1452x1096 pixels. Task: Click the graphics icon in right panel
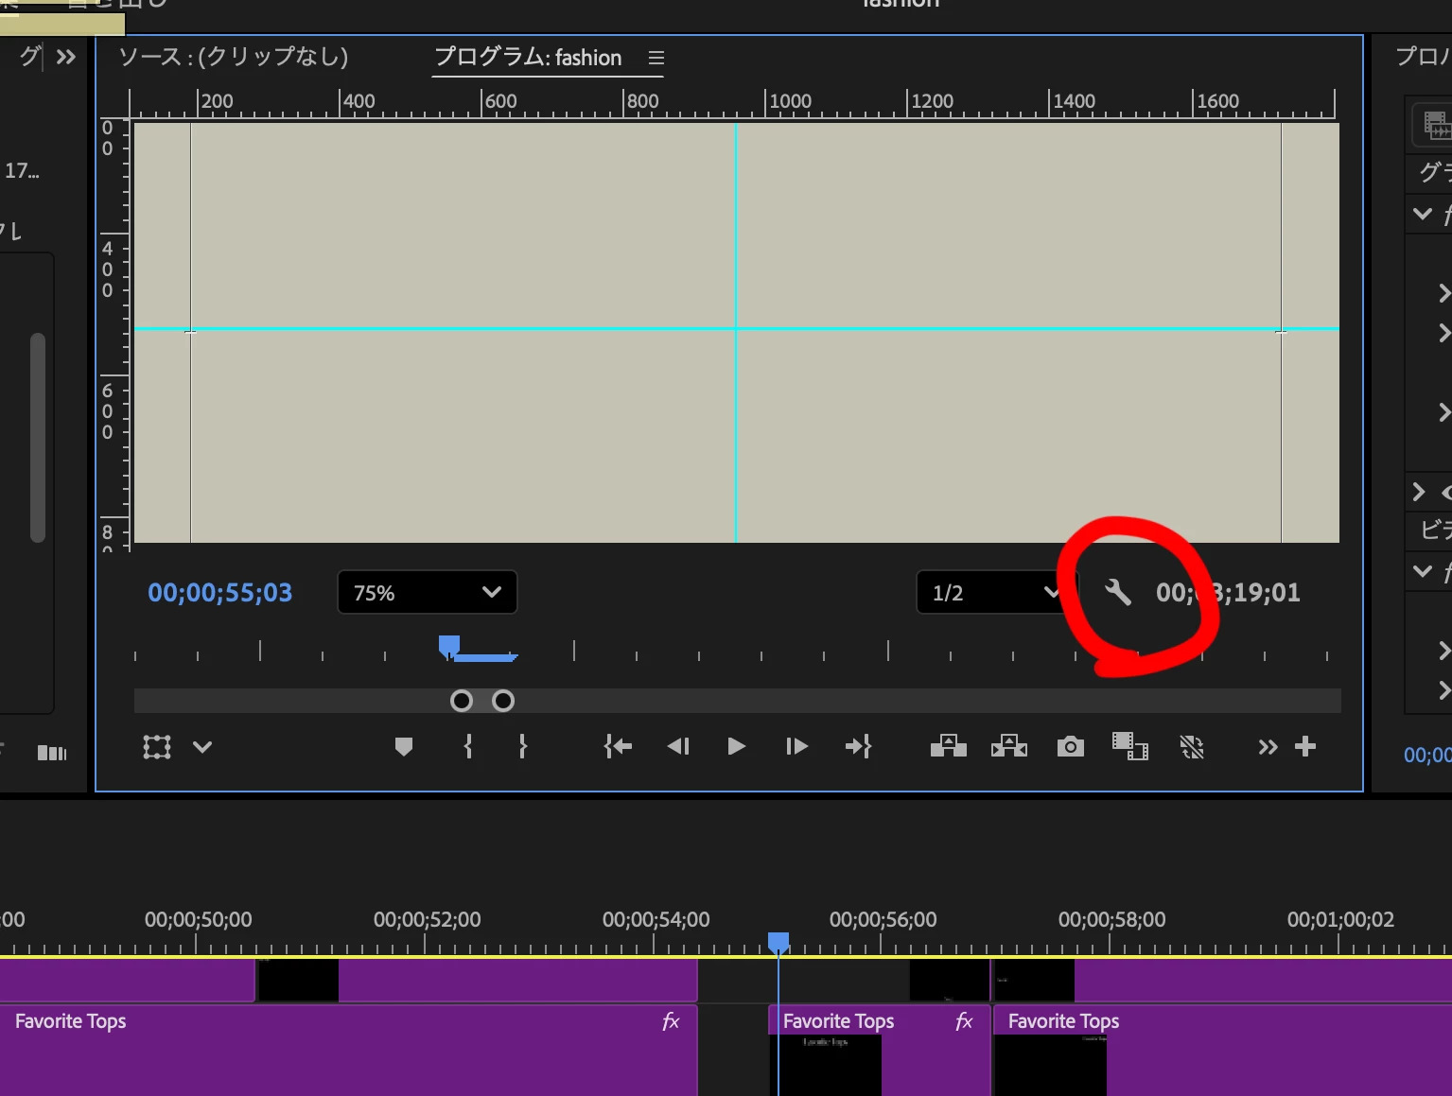point(1436,125)
